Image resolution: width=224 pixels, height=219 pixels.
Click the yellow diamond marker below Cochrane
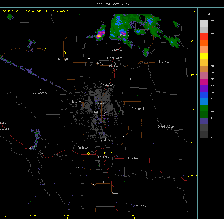(x=88, y=153)
